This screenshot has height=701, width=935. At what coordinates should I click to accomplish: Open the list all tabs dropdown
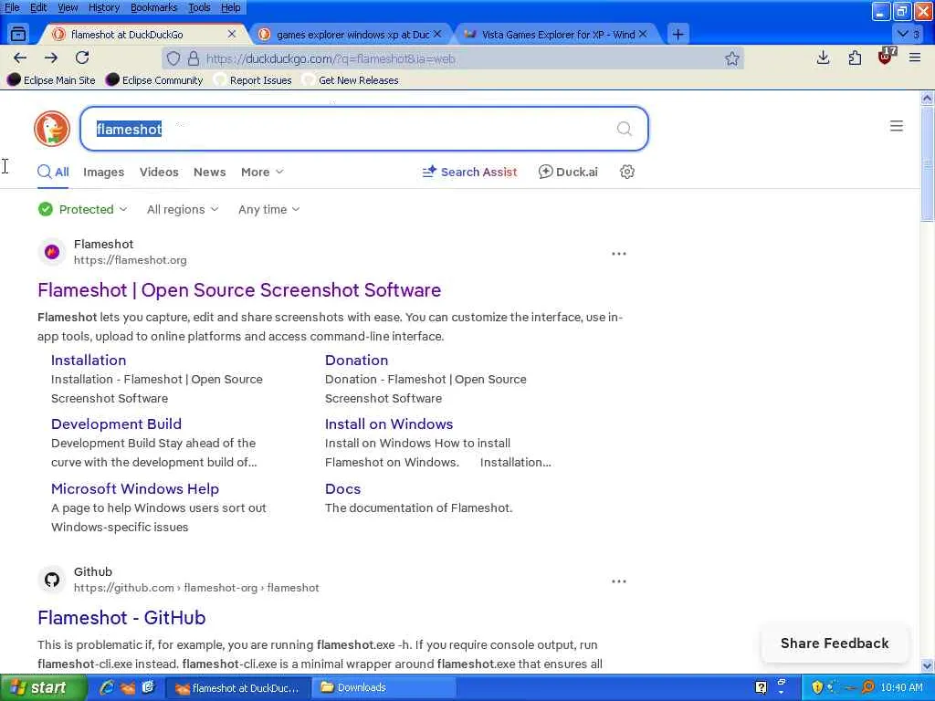click(909, 34)
